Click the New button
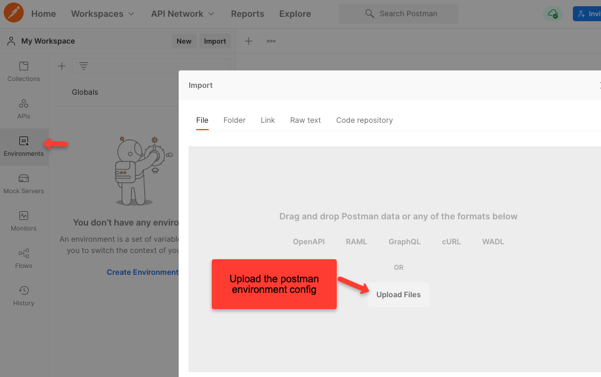The image size is (601, 377). click(184, 41)
